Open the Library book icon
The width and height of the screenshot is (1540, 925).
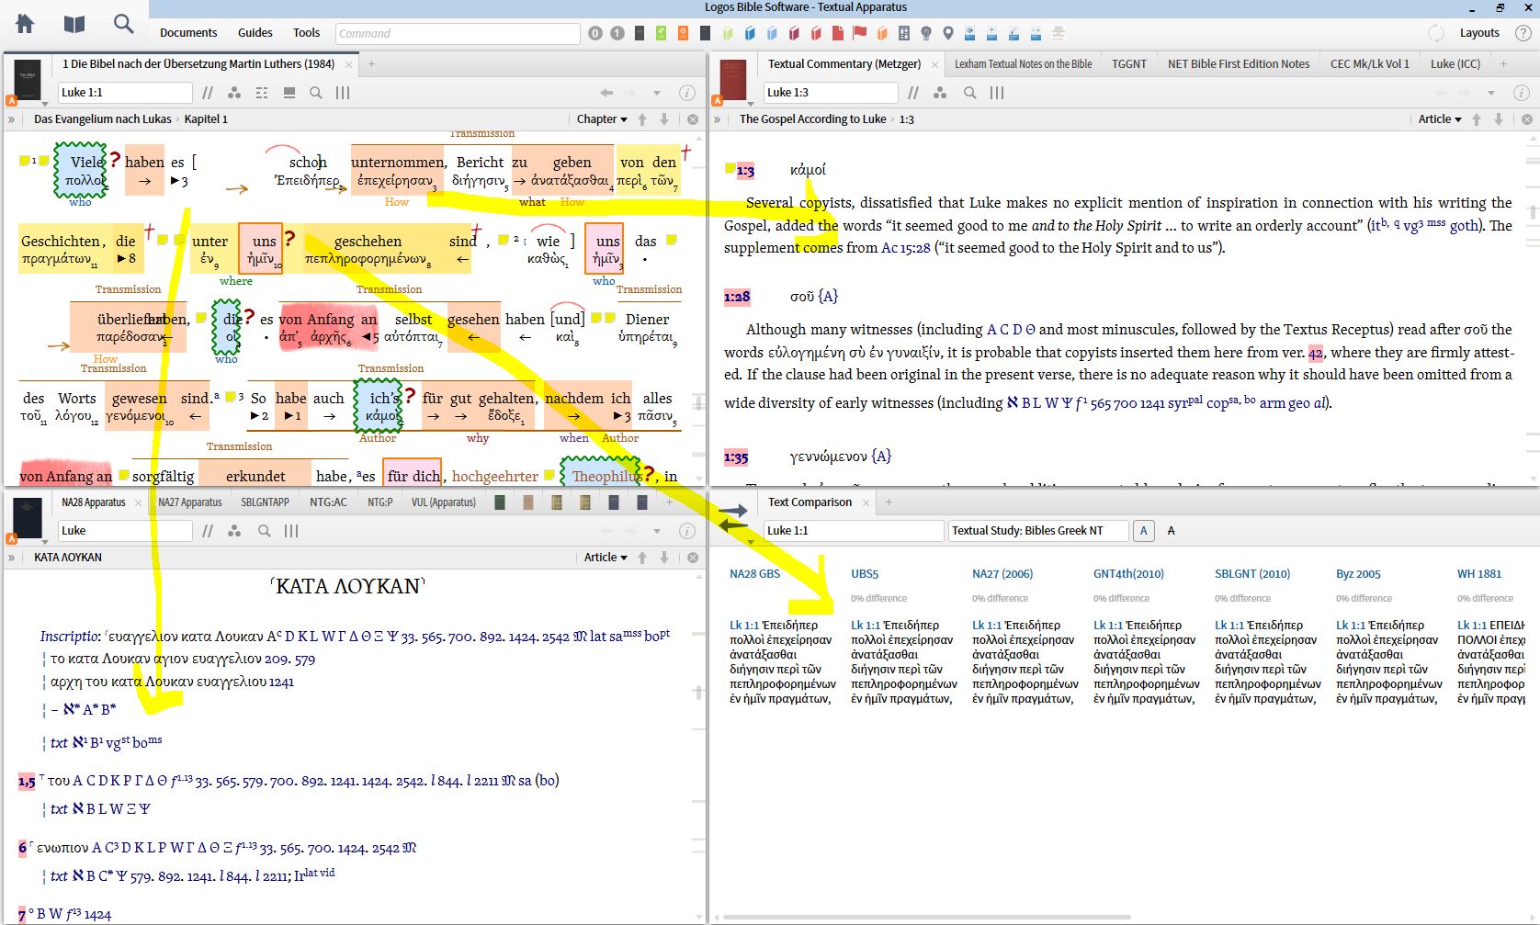pyautogui.click(x=74, y=24)
